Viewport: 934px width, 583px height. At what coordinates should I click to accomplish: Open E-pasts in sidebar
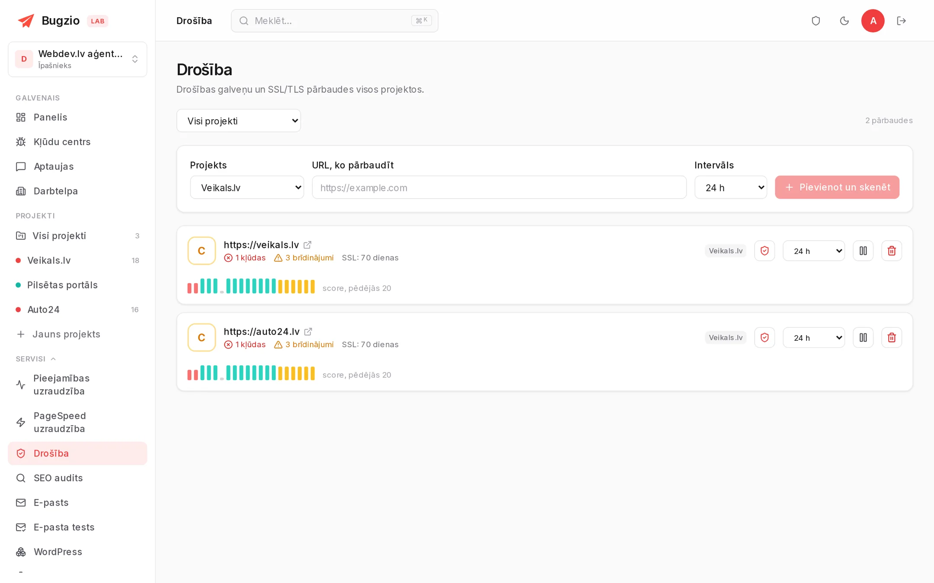pos(77,503)
